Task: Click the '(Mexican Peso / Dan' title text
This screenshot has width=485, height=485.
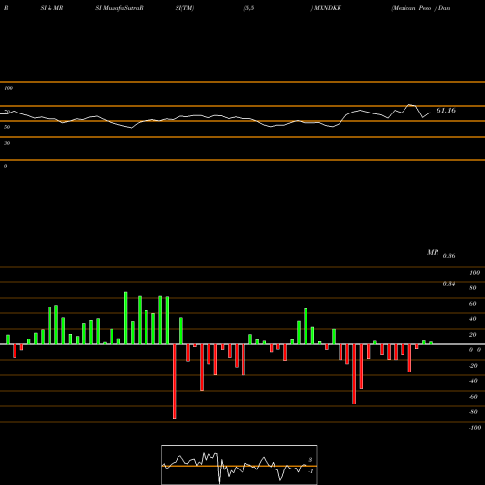Action: click(x=421, y=8)
